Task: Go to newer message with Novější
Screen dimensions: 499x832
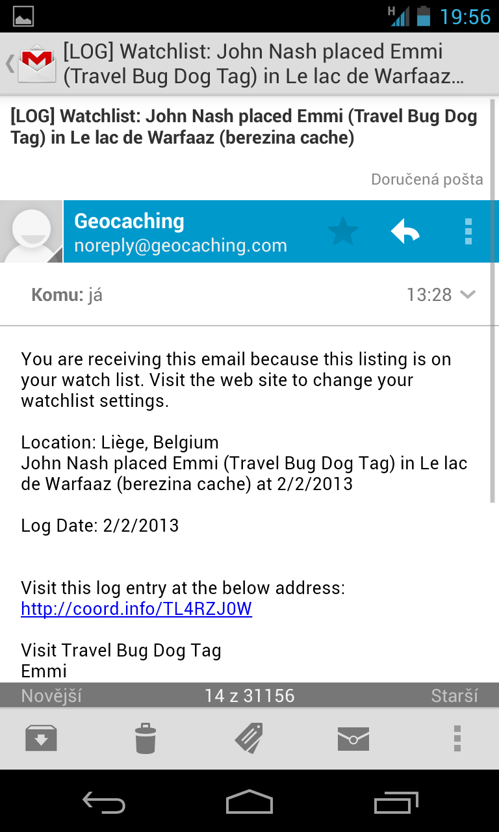Action: click(52, 695)
